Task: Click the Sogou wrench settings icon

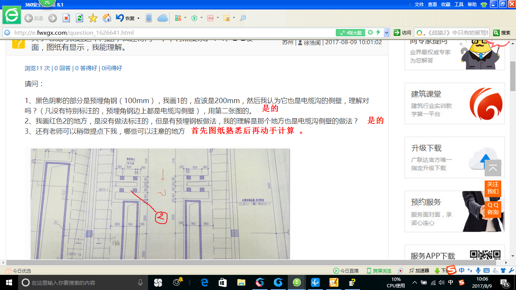Action: (511, 270)
